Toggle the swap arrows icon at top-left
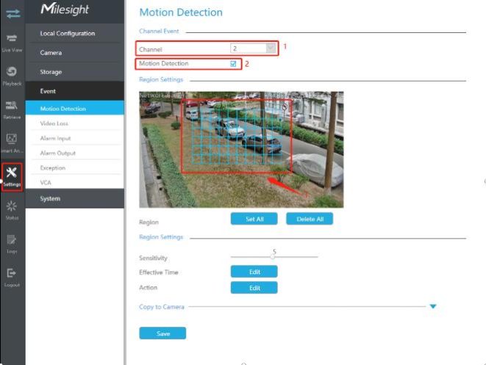 pyautogui.click(x=12, y=12)
